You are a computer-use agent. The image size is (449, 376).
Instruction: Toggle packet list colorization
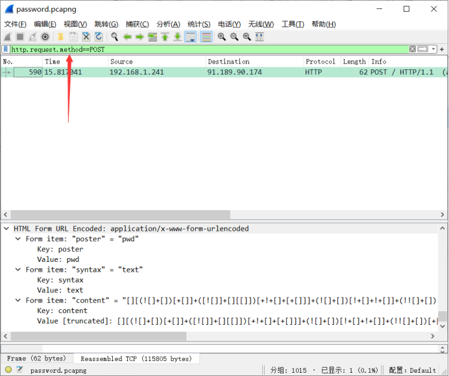pyautogui.click(x=206, y=37)
